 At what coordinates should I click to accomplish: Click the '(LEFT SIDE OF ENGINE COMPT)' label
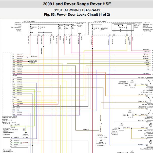(x=123, y=83)
